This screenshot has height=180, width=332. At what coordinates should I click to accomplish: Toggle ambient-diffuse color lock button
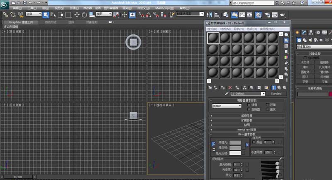click(213, 144)
